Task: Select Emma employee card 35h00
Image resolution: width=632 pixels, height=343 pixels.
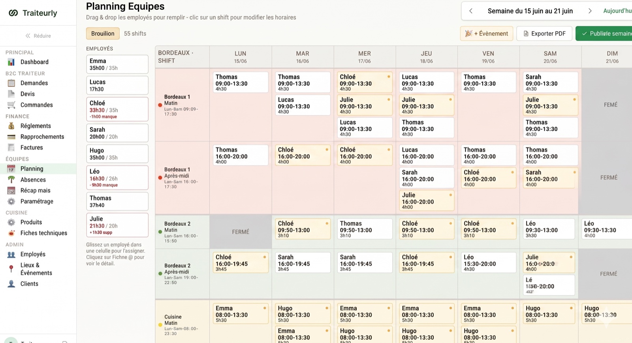Action: (117, 64)
